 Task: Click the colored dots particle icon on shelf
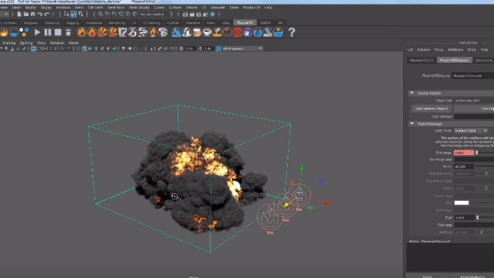[x=24, y=32]
